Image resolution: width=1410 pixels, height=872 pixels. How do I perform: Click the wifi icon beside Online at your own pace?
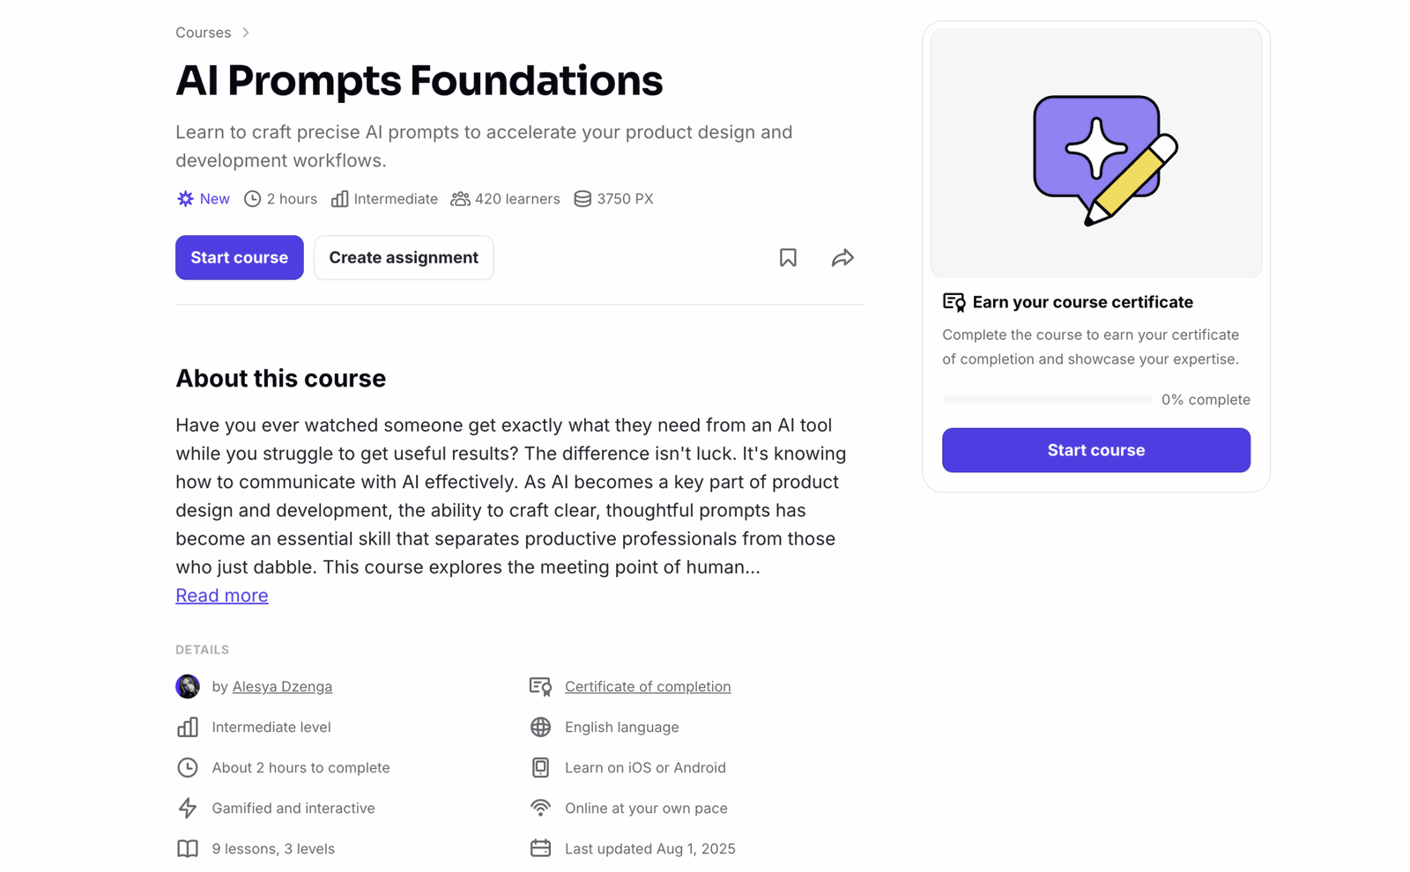click(540, 808)
